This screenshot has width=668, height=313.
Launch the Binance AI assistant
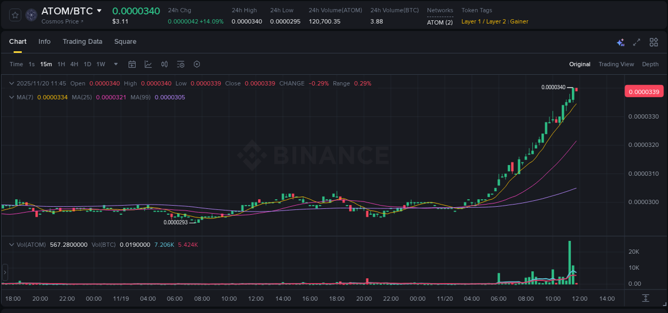pyautogui.click(x=620, y=42)
